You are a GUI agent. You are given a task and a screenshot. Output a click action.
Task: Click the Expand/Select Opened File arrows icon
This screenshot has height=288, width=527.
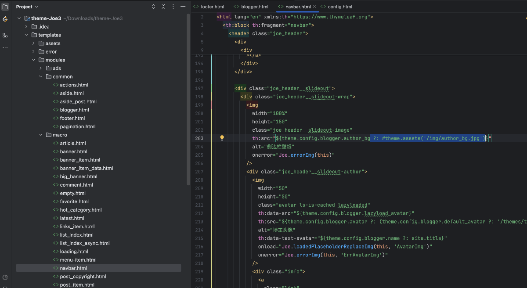pos(153,7)
